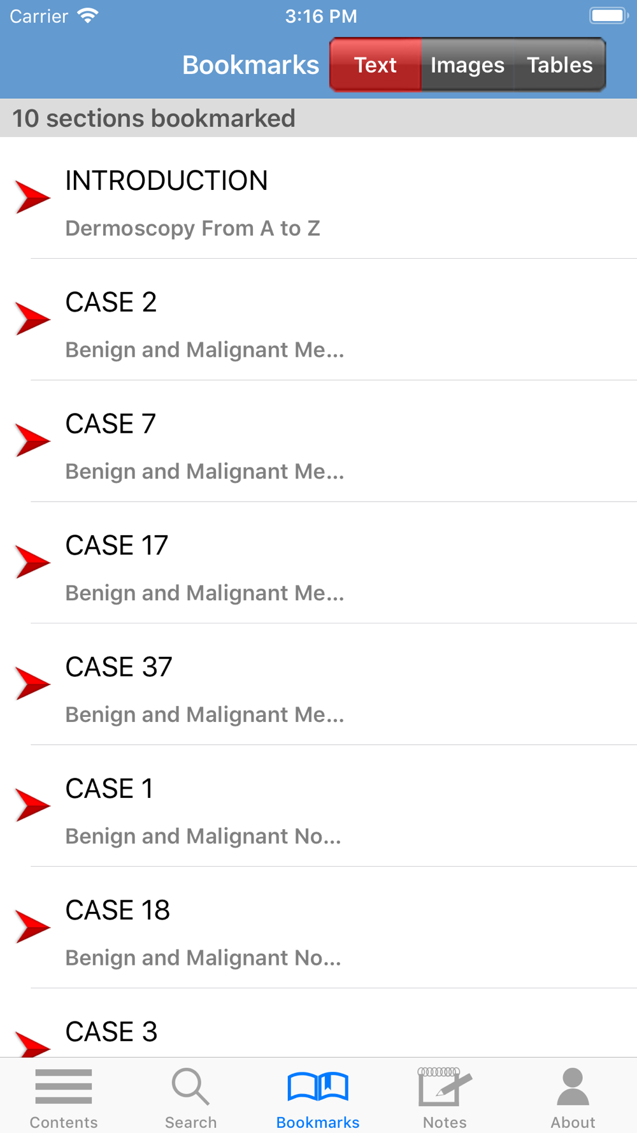Switch to Text bookmarks segment
This screenshot has height=1133, width=637.
375,65
